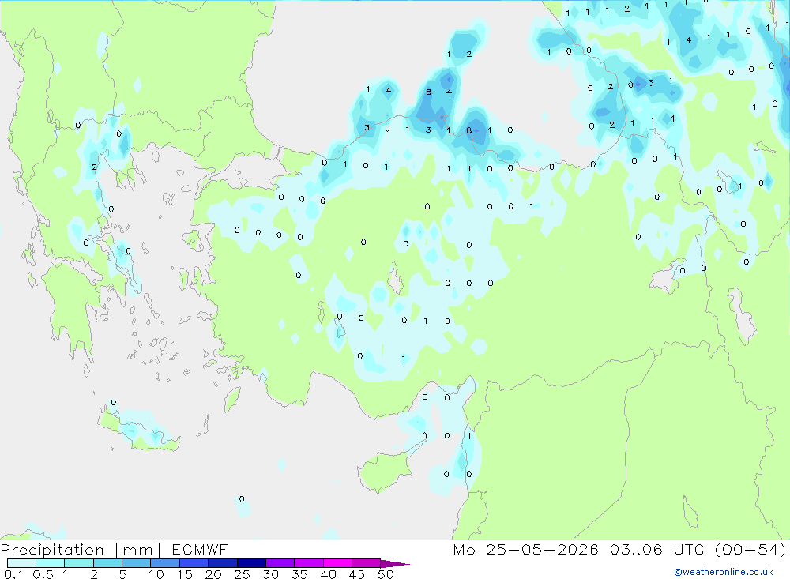Click the legend tick label '50'

(386, 574)
